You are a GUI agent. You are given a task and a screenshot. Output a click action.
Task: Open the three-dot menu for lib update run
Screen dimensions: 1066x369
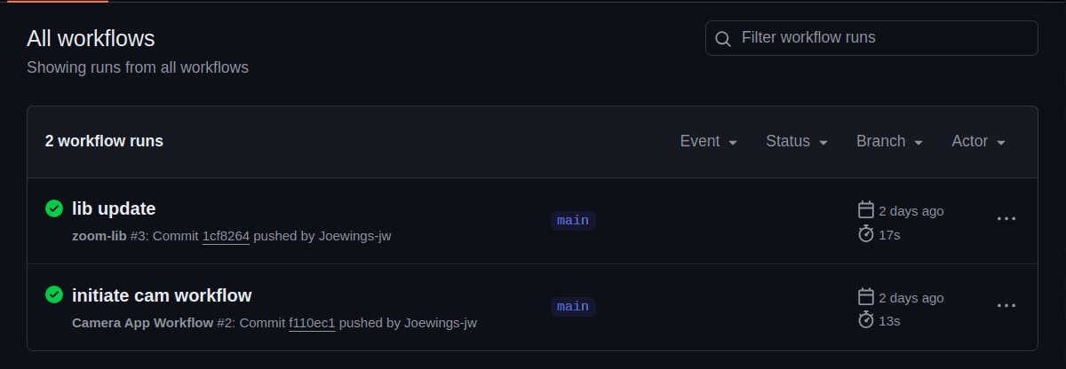coord(1006,219)
